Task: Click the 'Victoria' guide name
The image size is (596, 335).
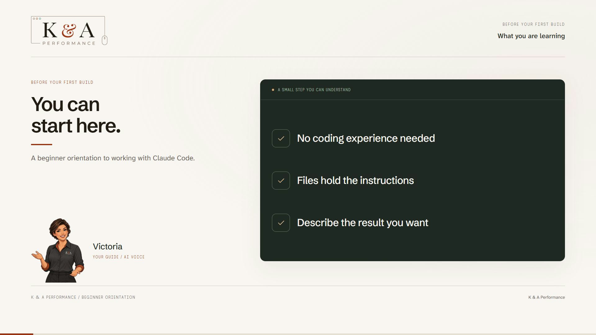Action: (x=107, y=247)
